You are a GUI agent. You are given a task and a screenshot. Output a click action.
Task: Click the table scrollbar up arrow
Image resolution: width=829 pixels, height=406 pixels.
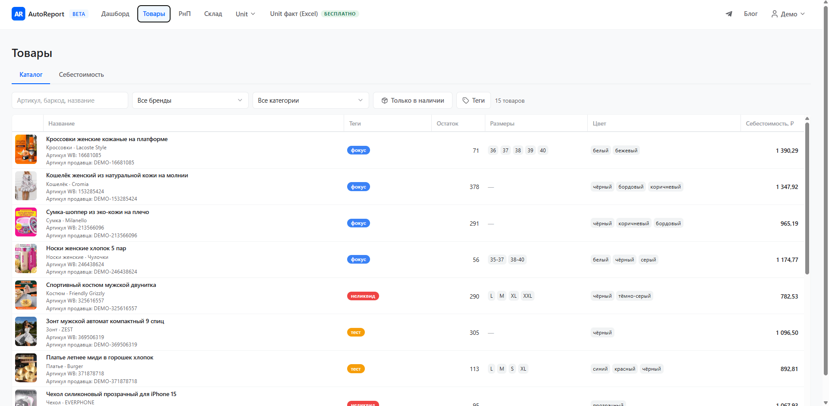click(x=807, y=118)
